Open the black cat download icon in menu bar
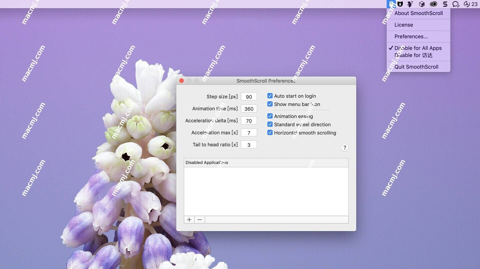480x269 pixels. click(400, 4)
